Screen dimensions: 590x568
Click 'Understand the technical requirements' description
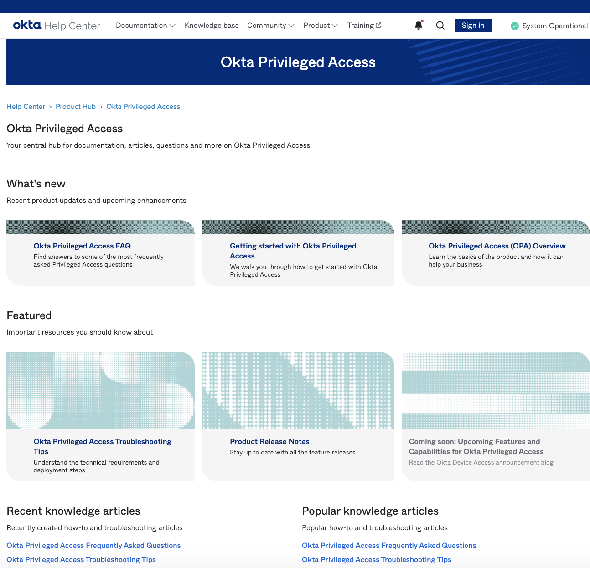click(x=96, y=466)
